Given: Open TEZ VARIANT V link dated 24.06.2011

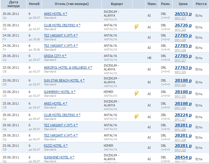Looking at the screenshot, I should [61, 46].
